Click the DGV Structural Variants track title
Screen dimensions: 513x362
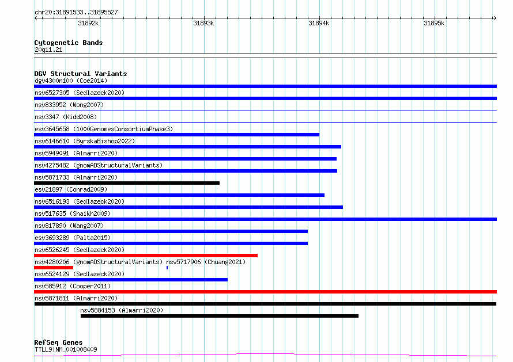click(x=81, y=74)
